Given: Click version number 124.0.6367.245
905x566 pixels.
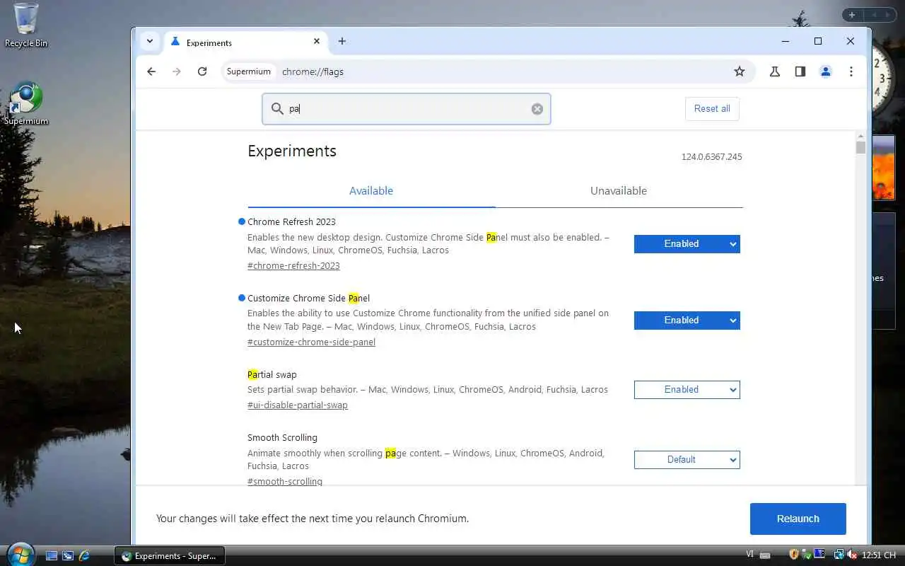Looking at the screenshot, I should click(x=712, y=157).
